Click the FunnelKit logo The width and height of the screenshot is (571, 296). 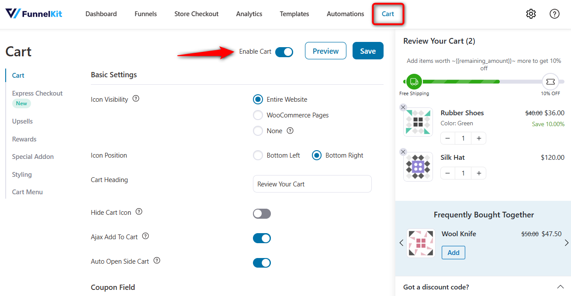(x=33, y=14)
